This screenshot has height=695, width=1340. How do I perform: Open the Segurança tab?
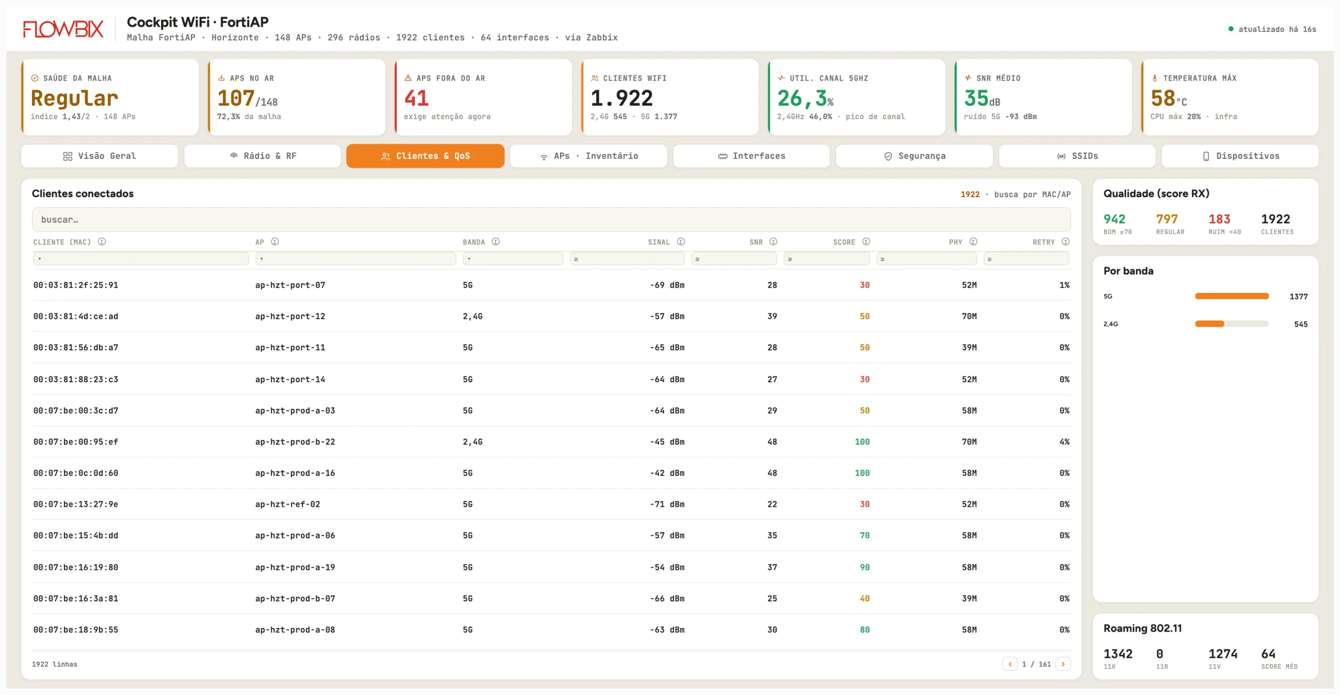(914, 156)
